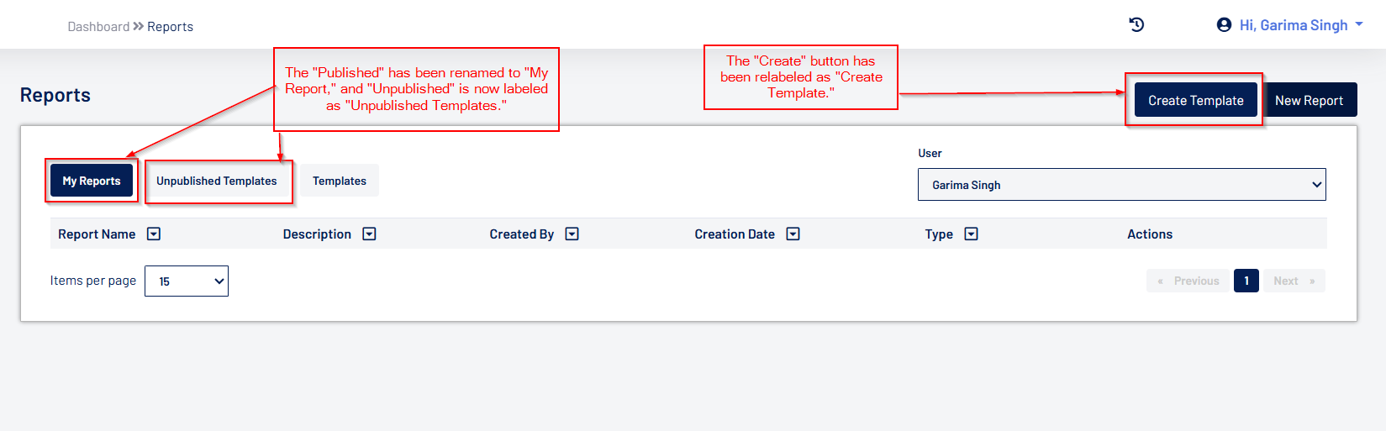Switch to the My Reports tab
The height and width of the screenshot is (431, 1386).
coord(92,181)
